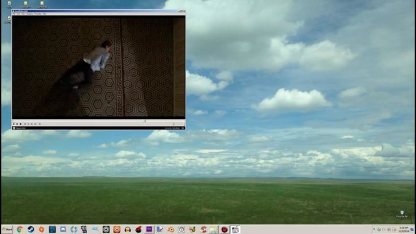The height and width of the screenshot is (234, 416).
Task: Open the Favorites menu in the media player
Action: pyautogui.click(x=38, y=14)
